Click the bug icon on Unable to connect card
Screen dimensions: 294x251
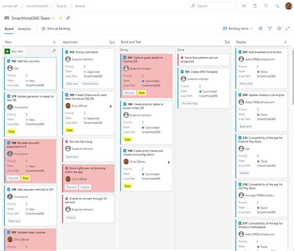point(66,198)
